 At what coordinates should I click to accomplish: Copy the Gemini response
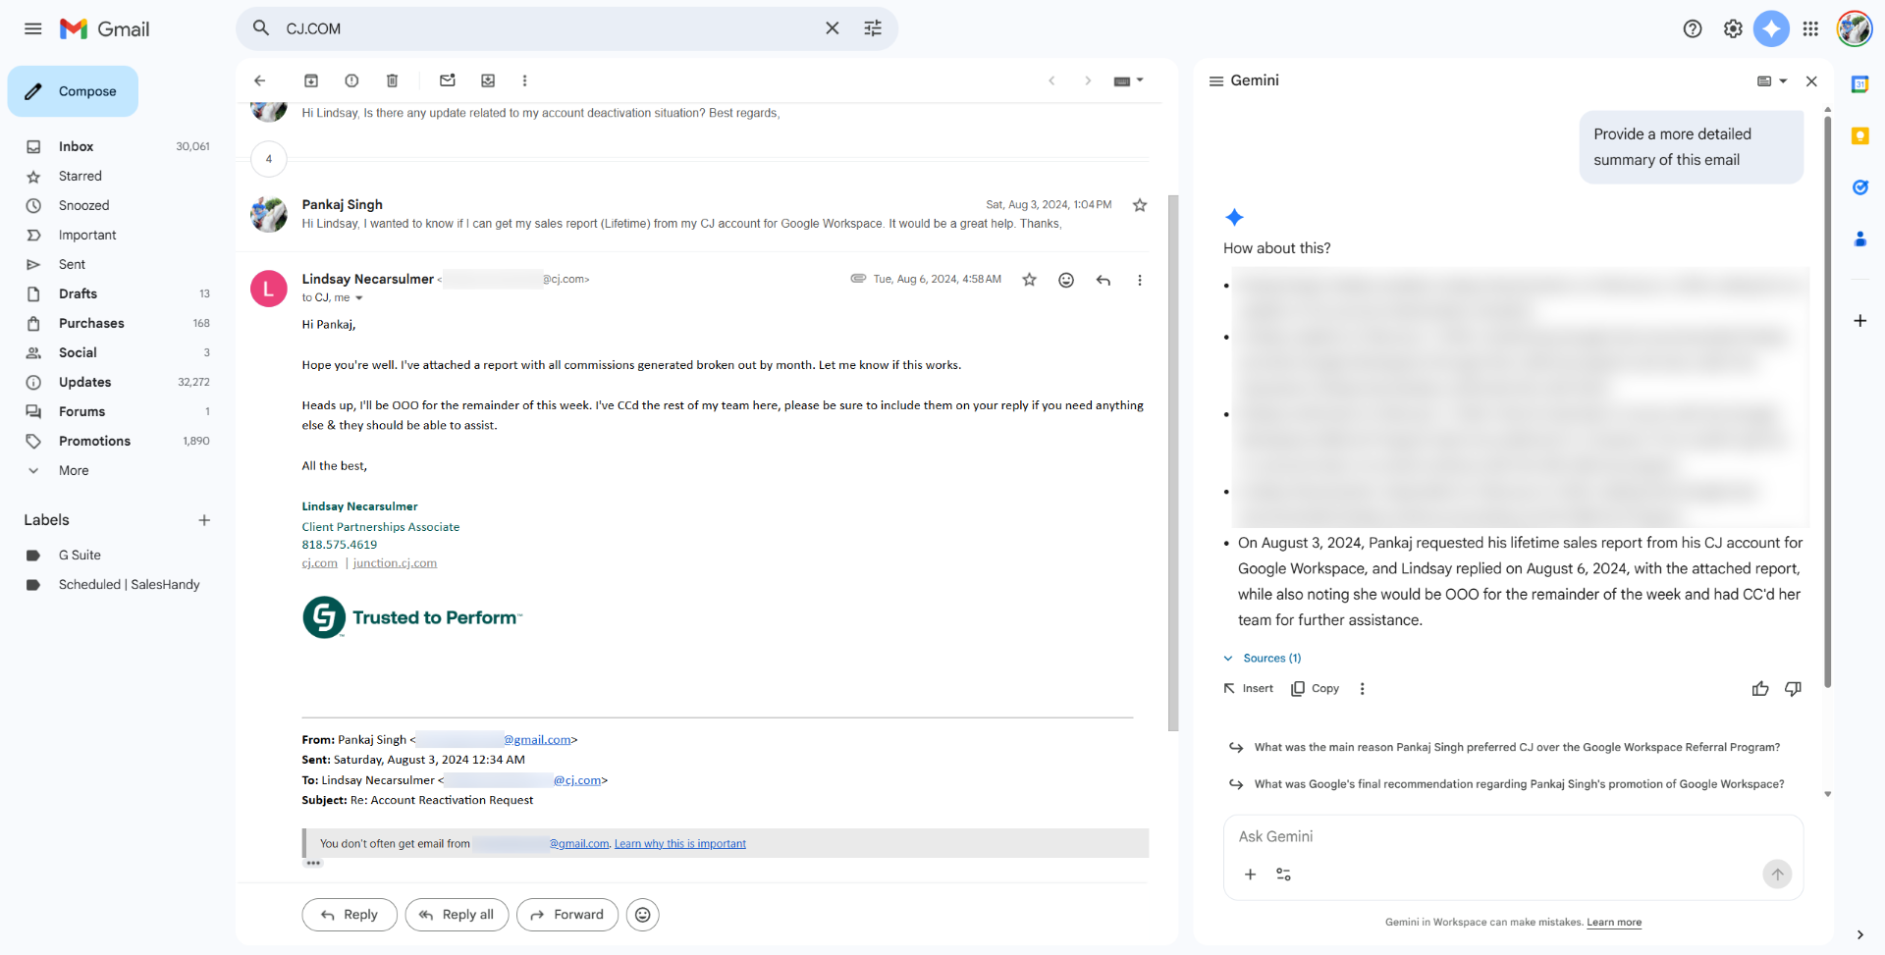click(1316, 689)
